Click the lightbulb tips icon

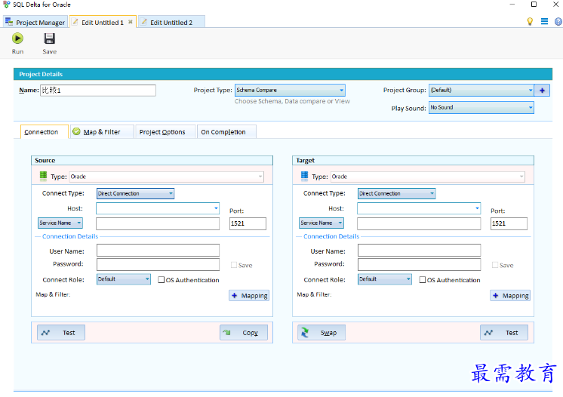(530, 22)
